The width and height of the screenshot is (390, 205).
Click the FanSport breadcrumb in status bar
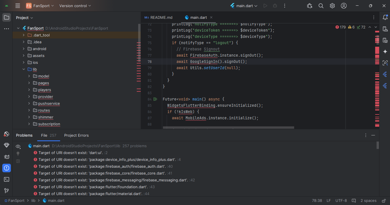click(15, 200)
